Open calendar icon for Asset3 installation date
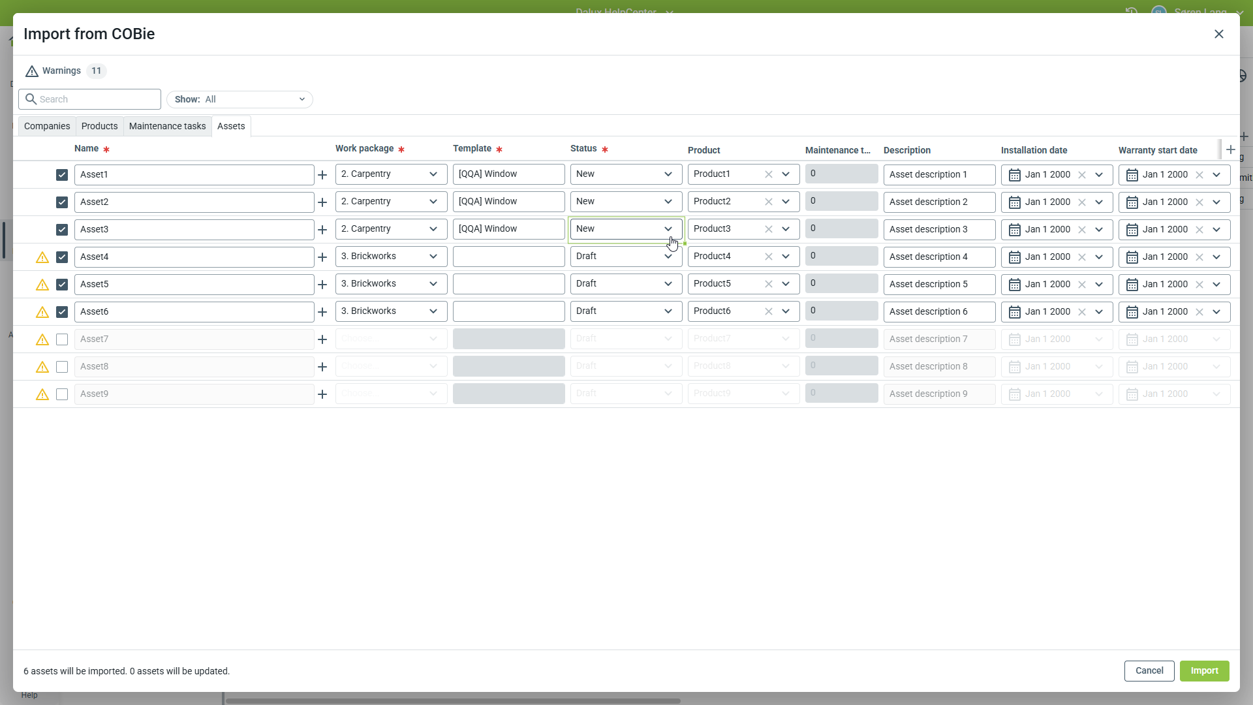The width and height of the screenshot is (1253, 705). click(1015, 230)
